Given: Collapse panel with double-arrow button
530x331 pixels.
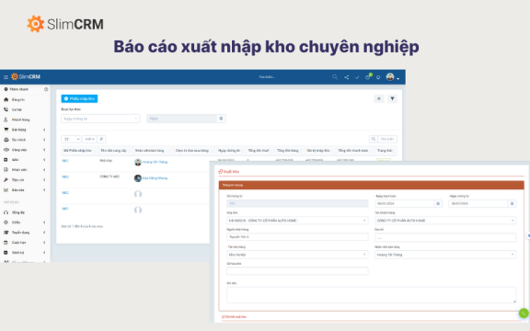Looking at the screenshot, I should (x=379, y=98).
